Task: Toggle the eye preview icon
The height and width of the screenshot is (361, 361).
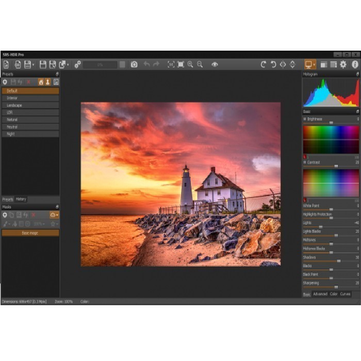Action: tap(215, 64)
